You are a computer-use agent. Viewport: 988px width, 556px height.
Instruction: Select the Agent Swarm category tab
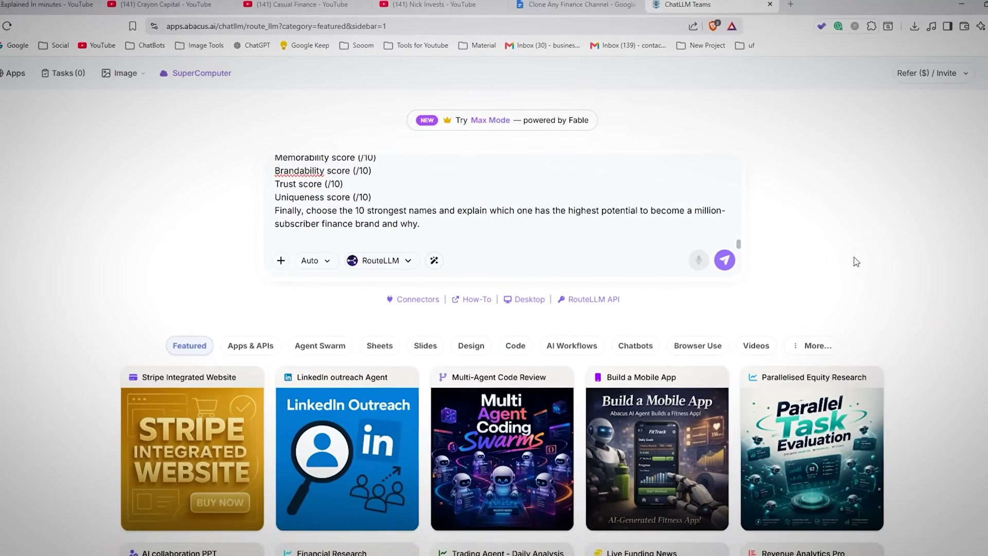(x=320, y=346)
